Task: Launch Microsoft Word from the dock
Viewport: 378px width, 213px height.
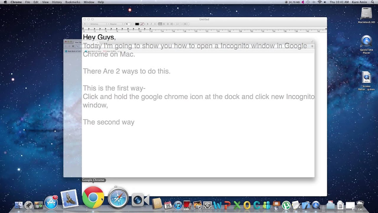Action: (217, 205)
